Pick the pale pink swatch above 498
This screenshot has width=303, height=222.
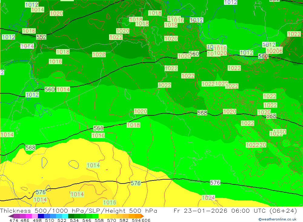35,216
